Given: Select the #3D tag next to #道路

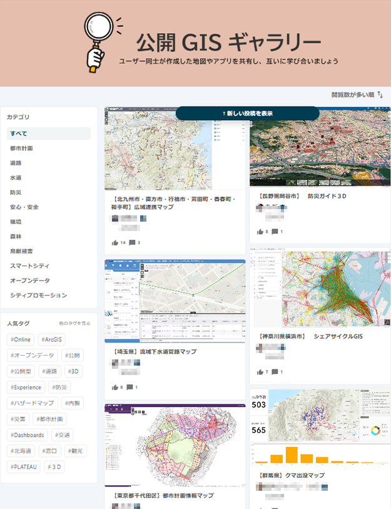Looking at the screenshot, I should click(x=73, y=371).
